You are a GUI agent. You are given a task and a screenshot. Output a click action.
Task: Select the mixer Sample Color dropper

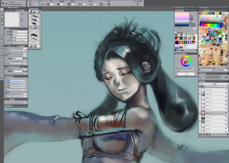[207, 68]
